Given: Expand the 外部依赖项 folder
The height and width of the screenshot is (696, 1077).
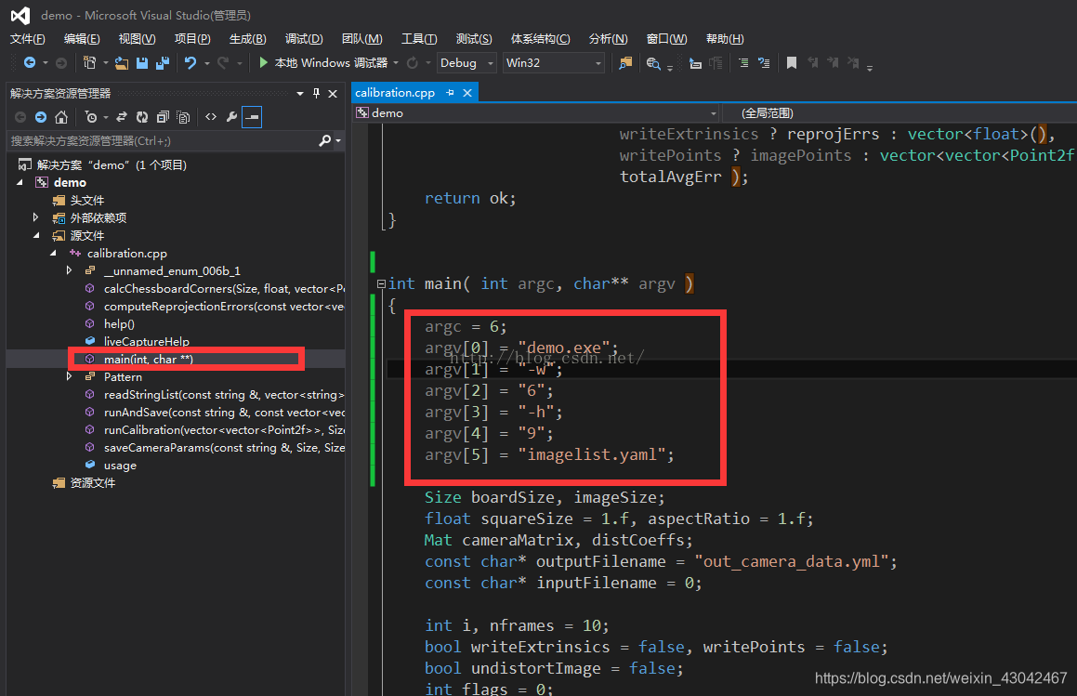Looking at the screenshot, I should pyautogui.click(x=35, y=217).
